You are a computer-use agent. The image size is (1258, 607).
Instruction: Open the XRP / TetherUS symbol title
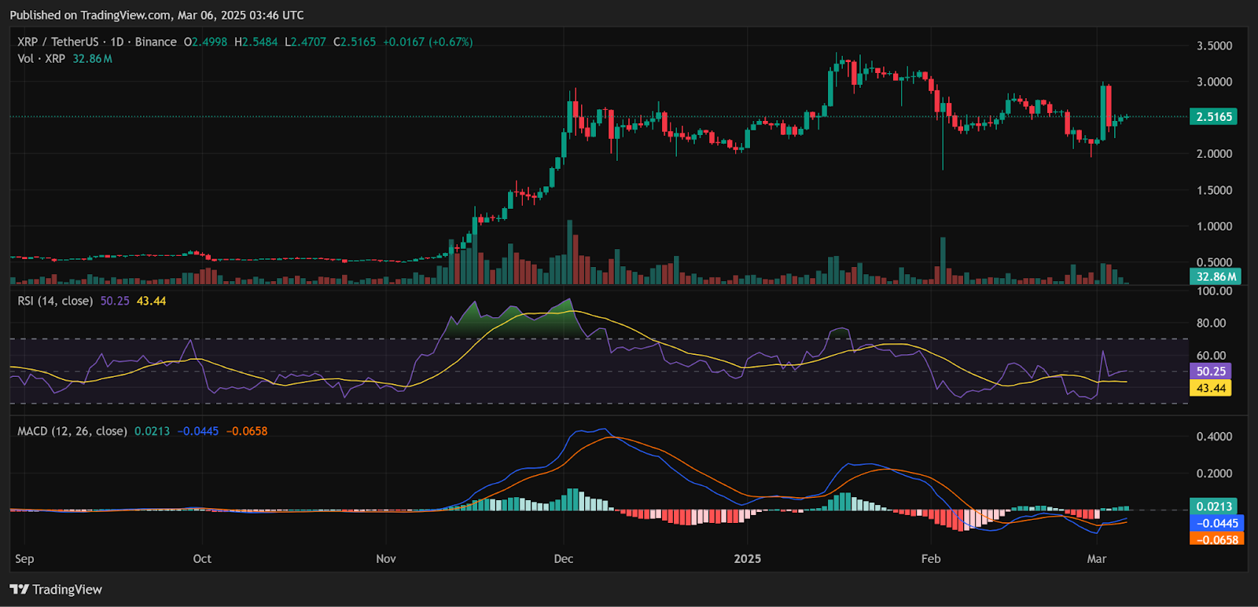58,42
